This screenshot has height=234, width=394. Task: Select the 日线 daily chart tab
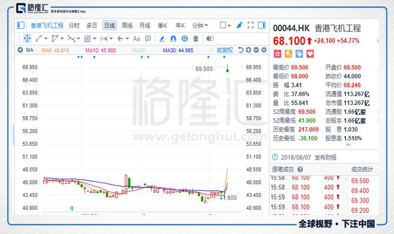point(109,25)
